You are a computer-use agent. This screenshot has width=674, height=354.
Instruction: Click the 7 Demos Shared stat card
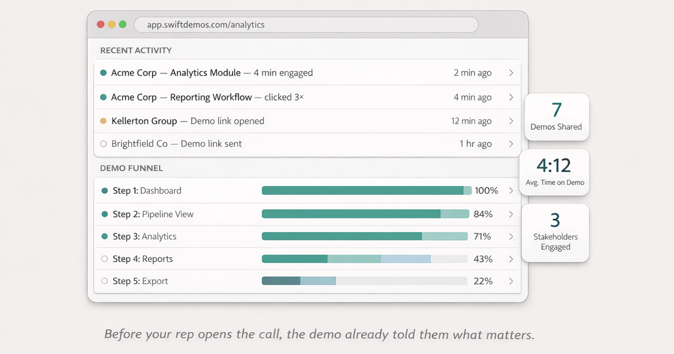[x=556, y=116]
